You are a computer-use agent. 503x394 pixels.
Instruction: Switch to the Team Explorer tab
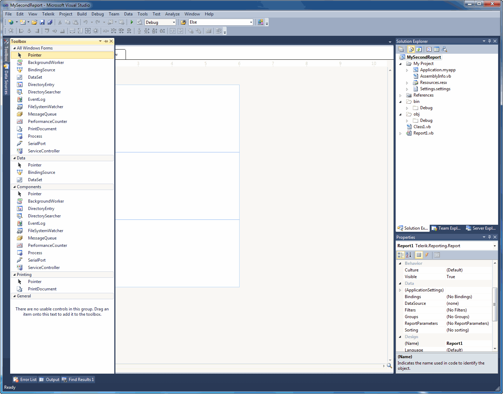pyautogui.click(x=446, y=228)
